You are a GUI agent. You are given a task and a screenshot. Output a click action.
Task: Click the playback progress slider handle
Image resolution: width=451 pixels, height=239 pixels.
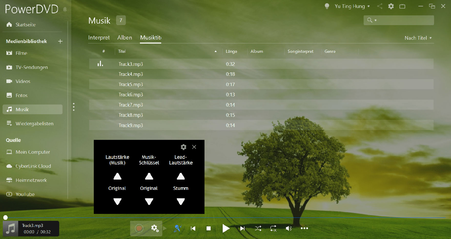(x=5, y=217)
